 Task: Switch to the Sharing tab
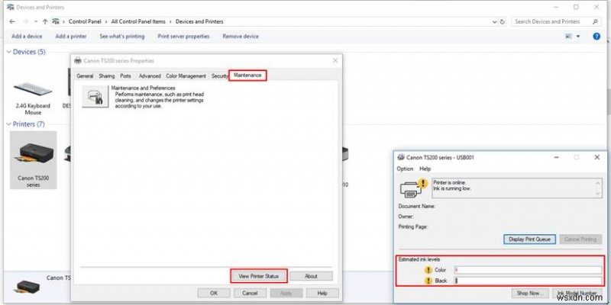coord(107,75)
